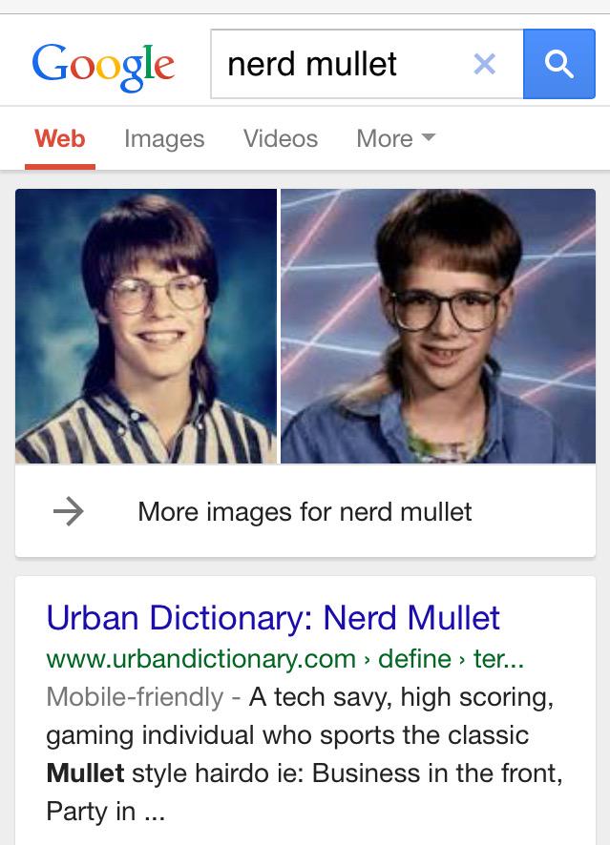Viewport: 610px width, 845px height.
Task: Tap the bold Mullet word in snippet
Action: [x=85, y=773]
